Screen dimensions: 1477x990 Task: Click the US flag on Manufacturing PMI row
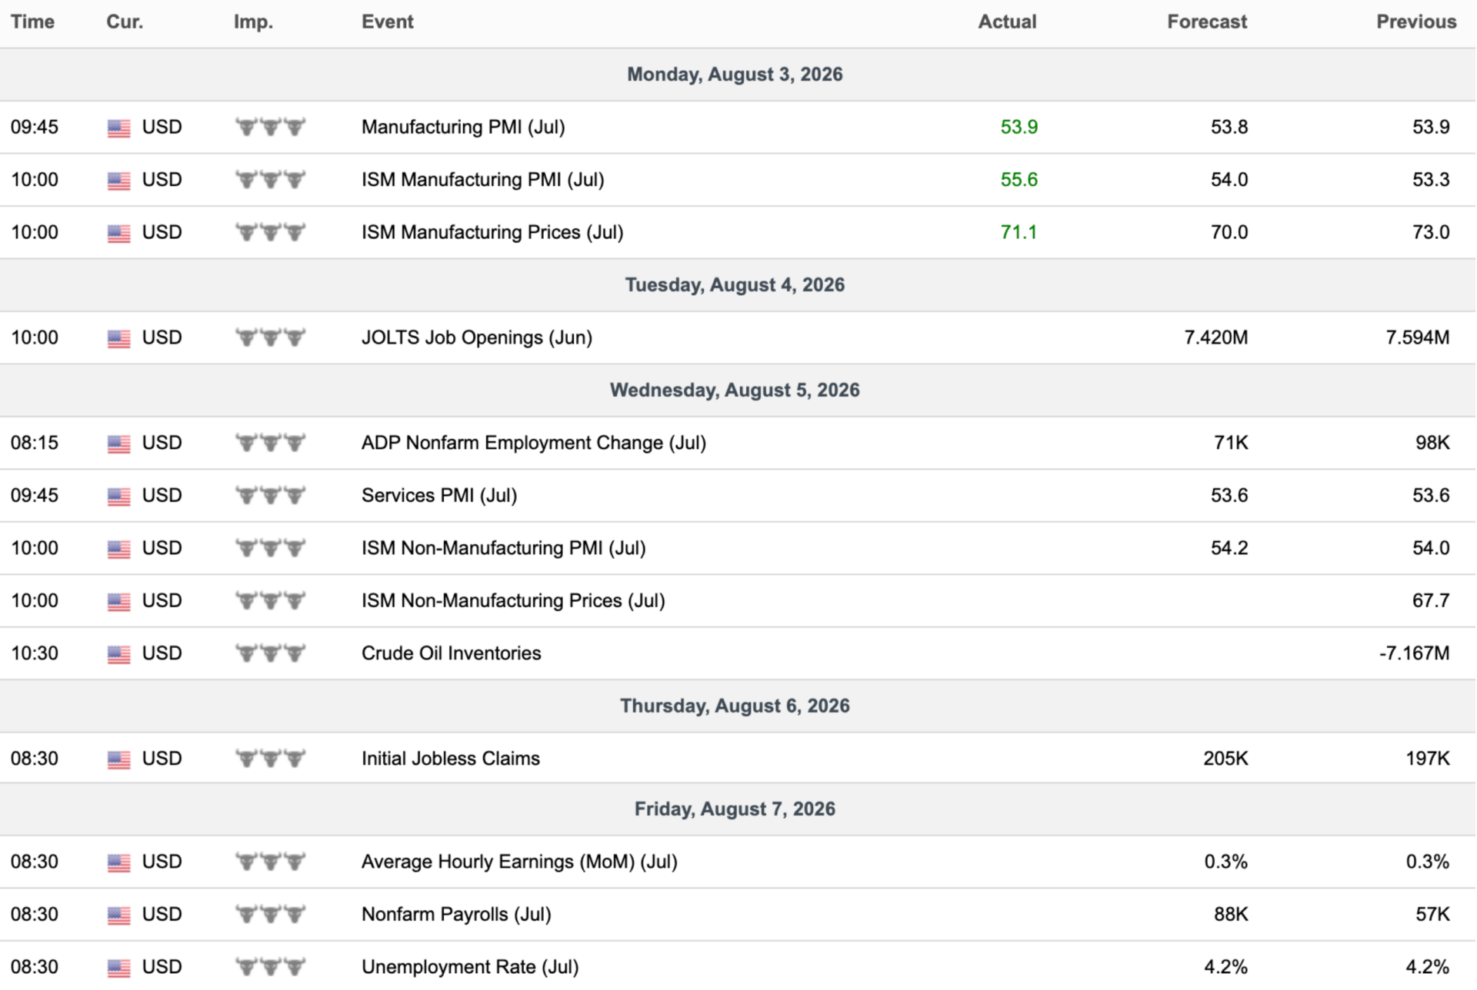coord(118,128)
